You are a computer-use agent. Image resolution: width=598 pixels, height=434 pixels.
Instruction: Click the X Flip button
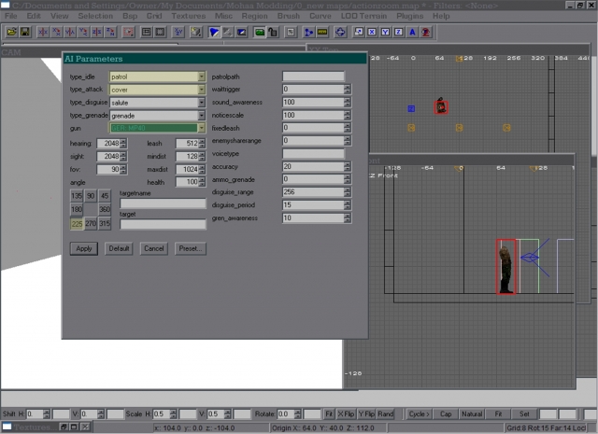[346, 413]
